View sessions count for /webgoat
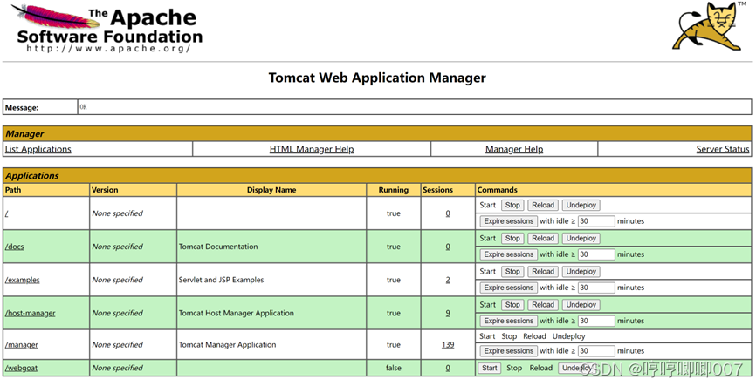The height and width of the screenshot is (386, 756). (x=448, y=368)
